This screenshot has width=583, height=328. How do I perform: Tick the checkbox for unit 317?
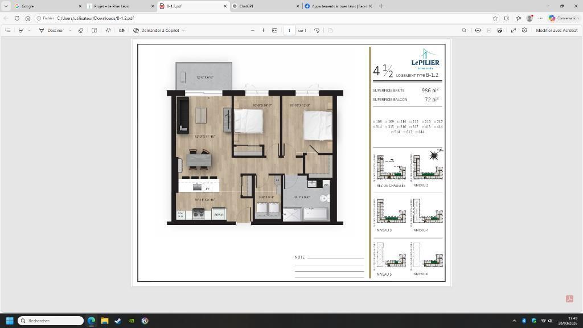point(411,127)
